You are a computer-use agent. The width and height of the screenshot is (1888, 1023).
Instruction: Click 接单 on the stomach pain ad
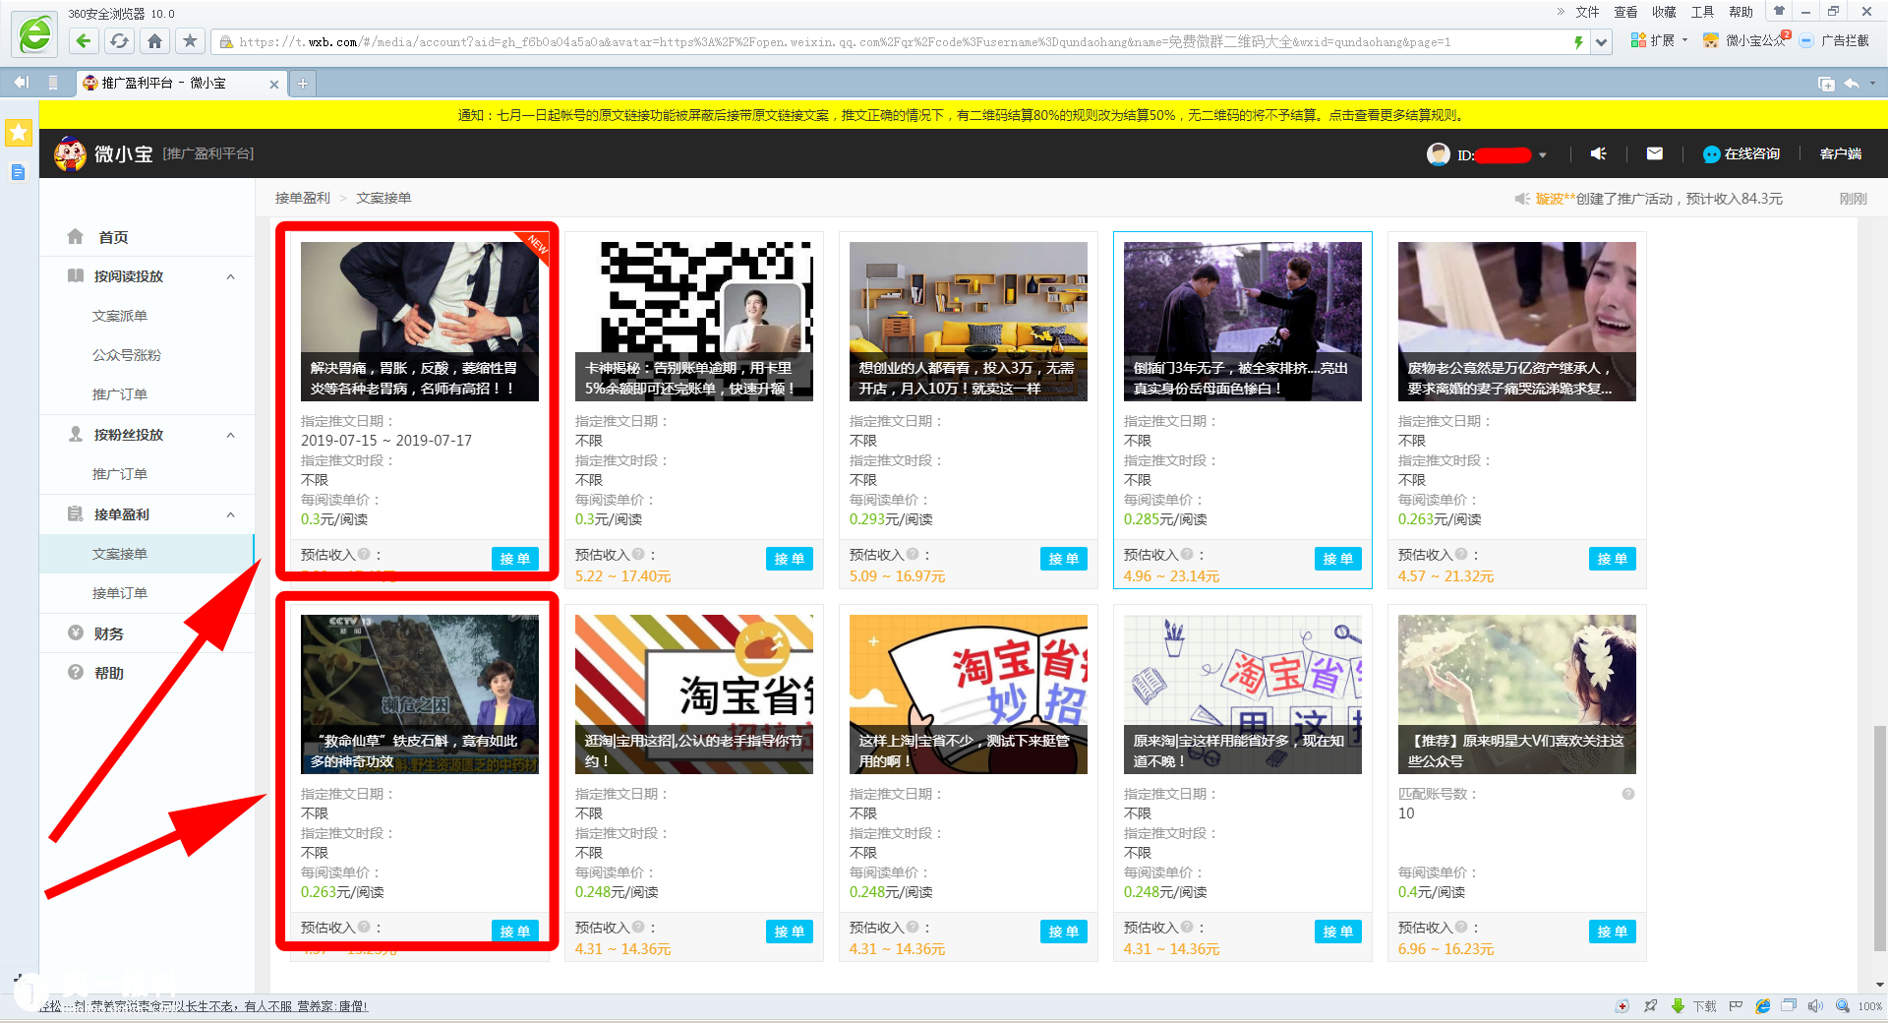514,559
